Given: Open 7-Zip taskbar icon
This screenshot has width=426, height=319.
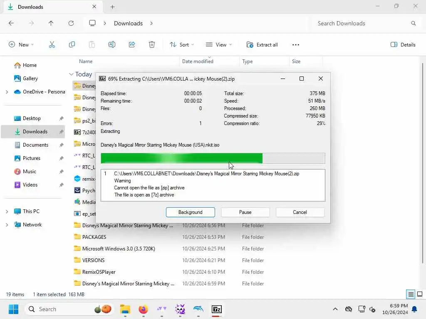Looking at the screenshot, I should pos(216,309).
